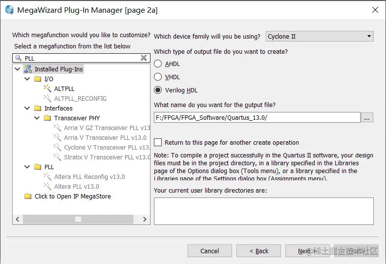
Task: Open the device family dropdown
Action: tap(320, 36)
